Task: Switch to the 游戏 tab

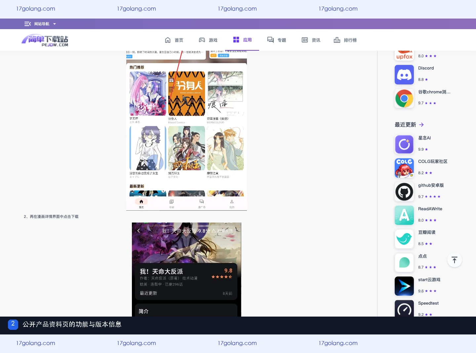Action: point(208,40)
